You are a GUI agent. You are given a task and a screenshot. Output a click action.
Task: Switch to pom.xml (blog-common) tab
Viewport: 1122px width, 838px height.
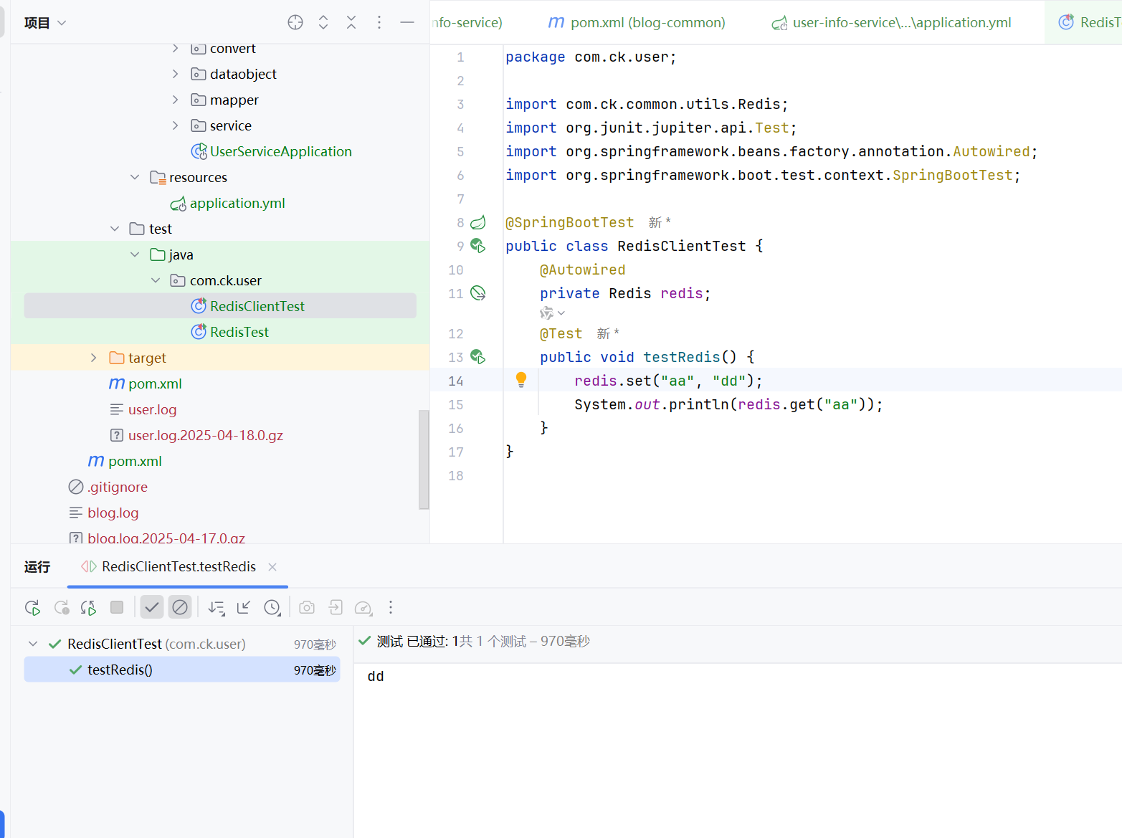click(x=637, y=22)
